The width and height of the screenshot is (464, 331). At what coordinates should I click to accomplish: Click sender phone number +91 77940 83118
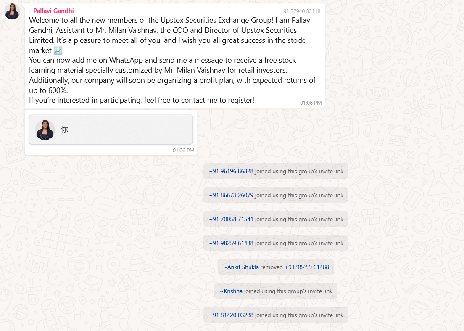tap(300, 11)
